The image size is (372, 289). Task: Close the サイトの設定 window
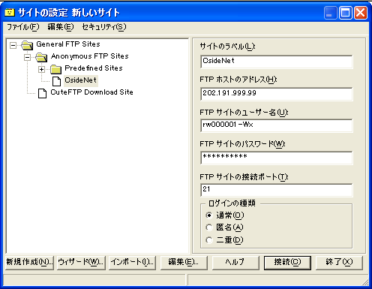pos(361,13)
